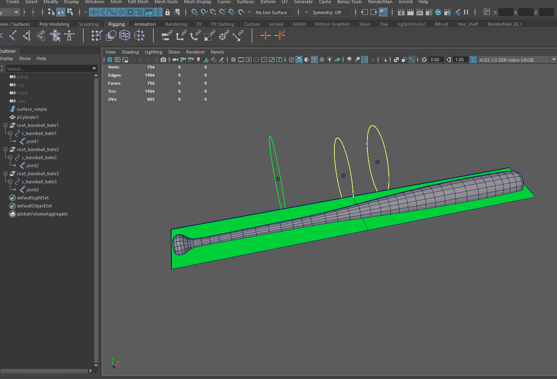Open the Hypershade round icon

[x=438, y=12]
